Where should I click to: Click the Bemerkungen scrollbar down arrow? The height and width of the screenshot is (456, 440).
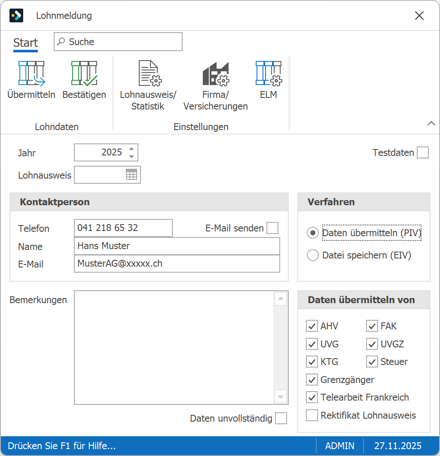281,397
